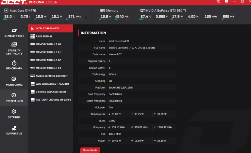The height and width of the screenshot is (153, 251).
Task: Click the Support Us heart icon
Action: [x=14, y=128]
